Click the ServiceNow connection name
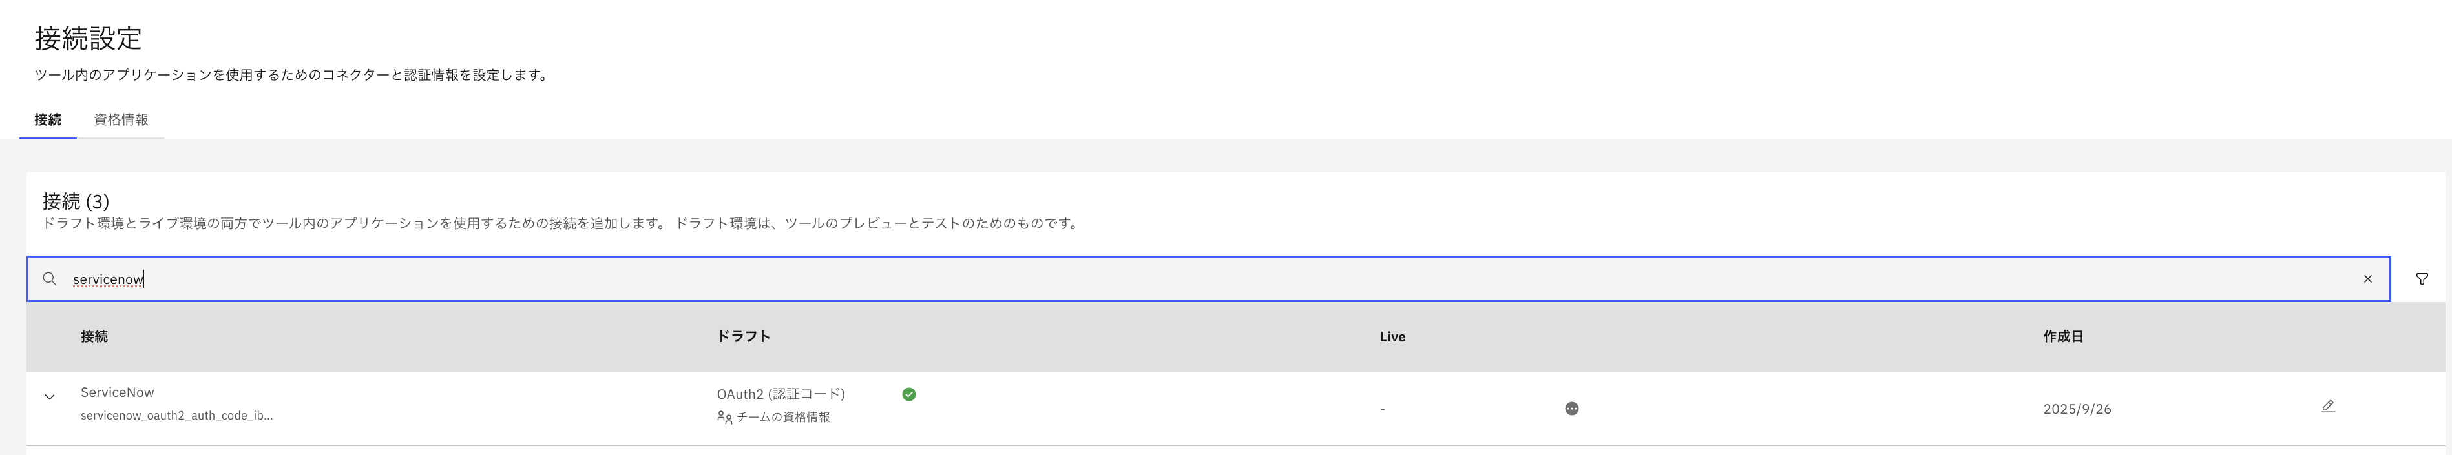 point(117,391)
